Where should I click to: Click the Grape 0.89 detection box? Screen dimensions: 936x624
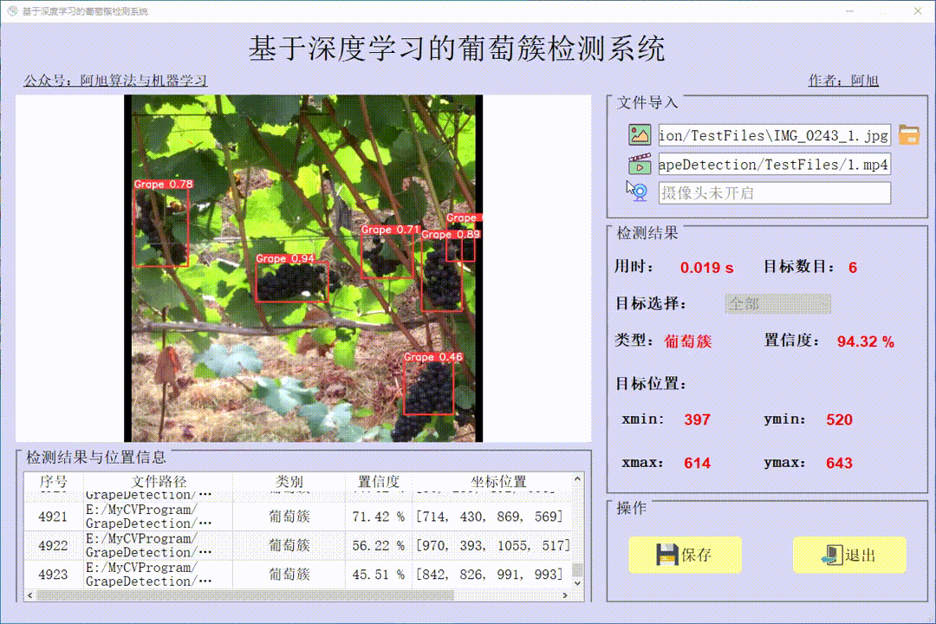click(x=441, y=276)
